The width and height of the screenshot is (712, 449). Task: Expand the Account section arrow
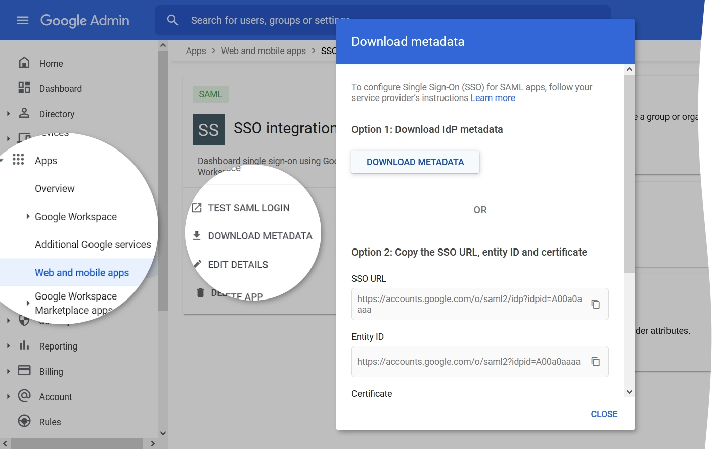click(8, 396)
